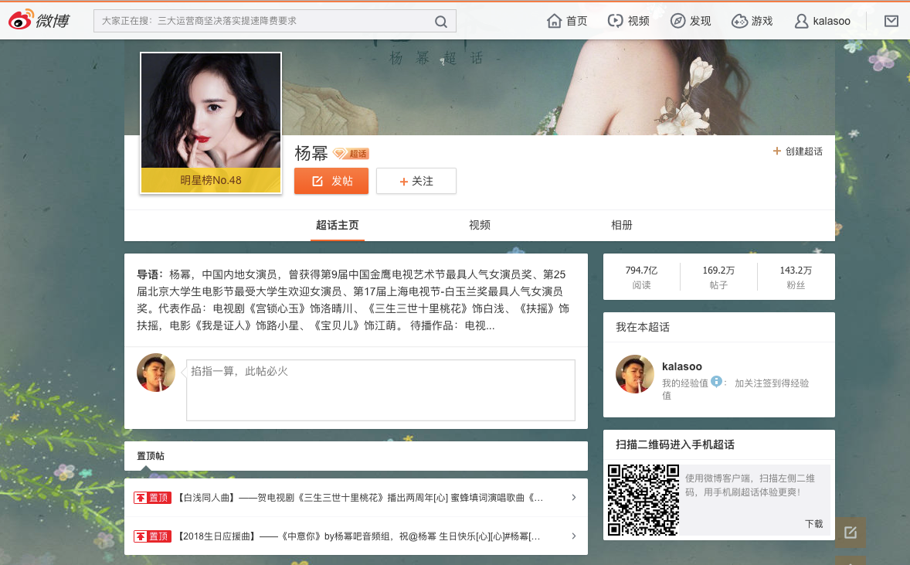Click the 创建超话 link
Screen dimensions: 910x565
click(797, 151)
